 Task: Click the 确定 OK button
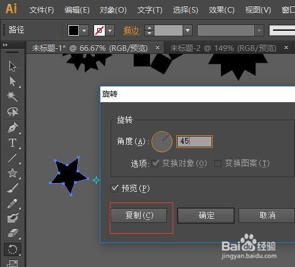[x=206, y=216]
